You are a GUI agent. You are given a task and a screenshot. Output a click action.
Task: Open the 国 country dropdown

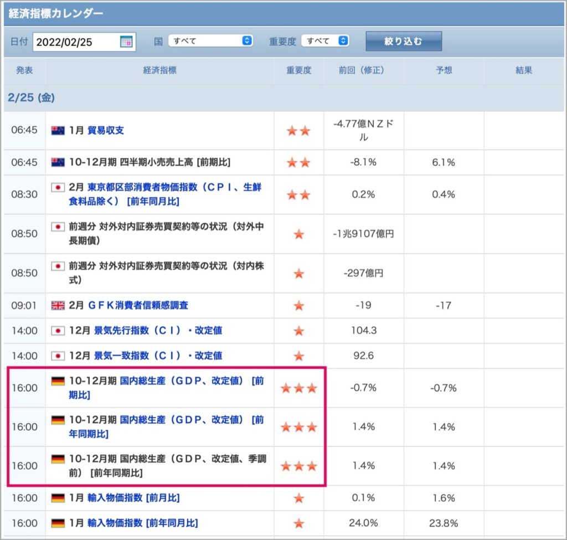(210, 41)
